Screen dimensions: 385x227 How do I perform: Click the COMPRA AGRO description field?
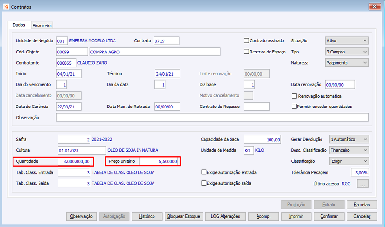[x=155, y=52]
